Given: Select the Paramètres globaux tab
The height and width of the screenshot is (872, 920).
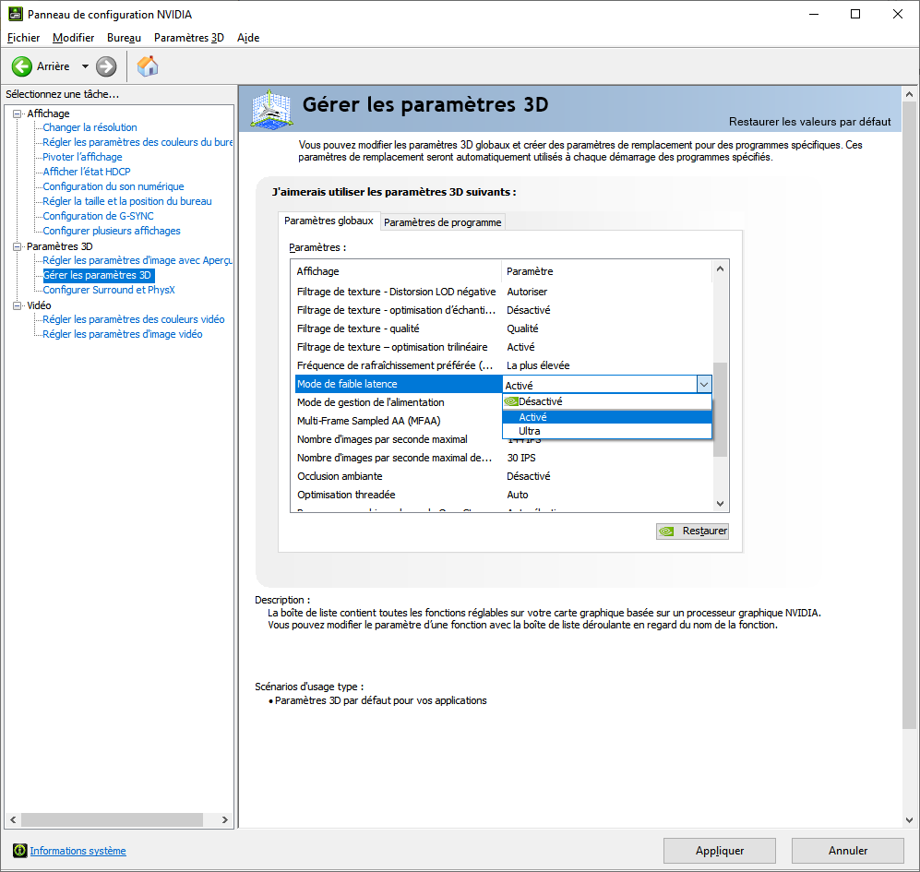Looking at the screenshot, I should pos(329,221).
